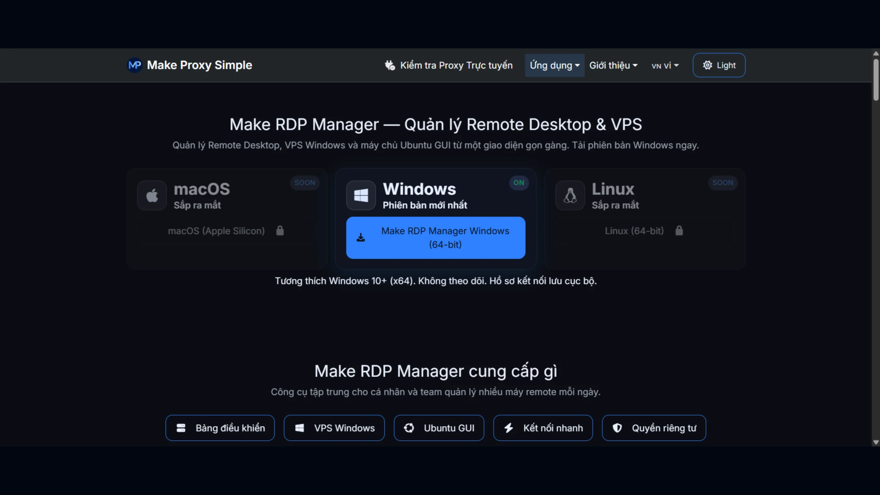Select the Ubuntu GUI feature tab

tap(439, 428)
